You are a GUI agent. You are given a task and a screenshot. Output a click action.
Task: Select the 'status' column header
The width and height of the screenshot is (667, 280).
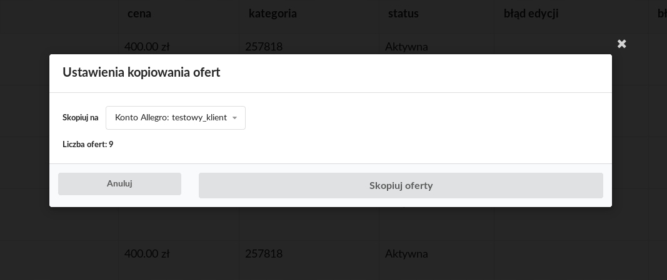pos(403,13)
